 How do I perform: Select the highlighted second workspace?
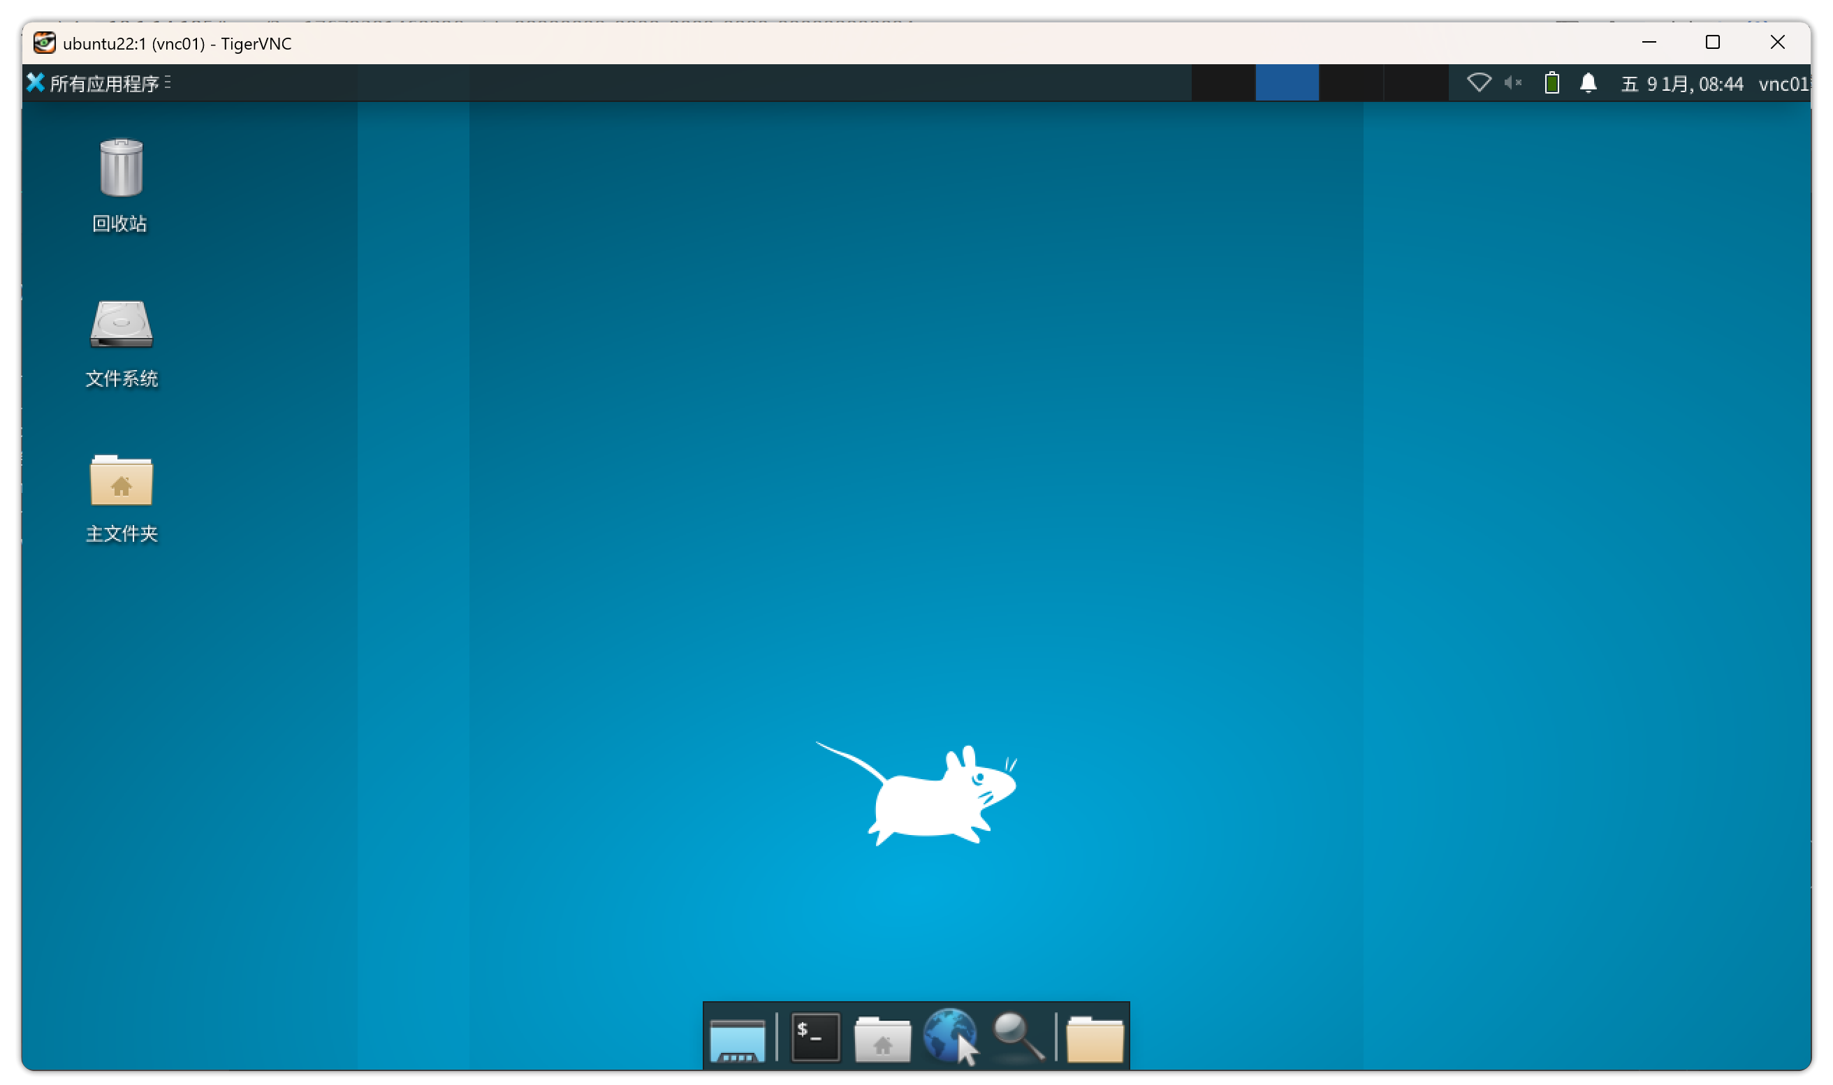click(x=1287, y=82)
